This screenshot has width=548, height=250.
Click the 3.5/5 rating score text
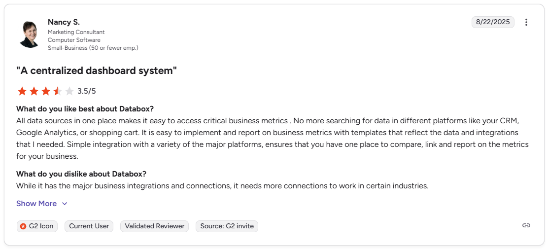pyautogui.click(x=86, y=91)
